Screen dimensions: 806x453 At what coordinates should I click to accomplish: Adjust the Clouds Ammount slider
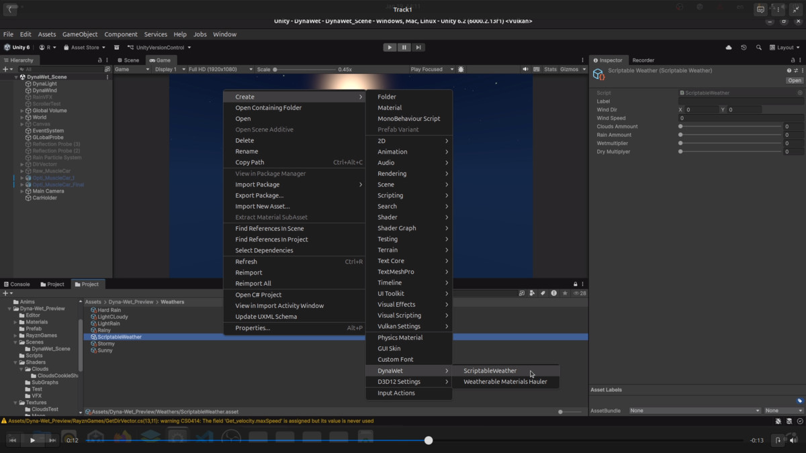coord(730,126)
